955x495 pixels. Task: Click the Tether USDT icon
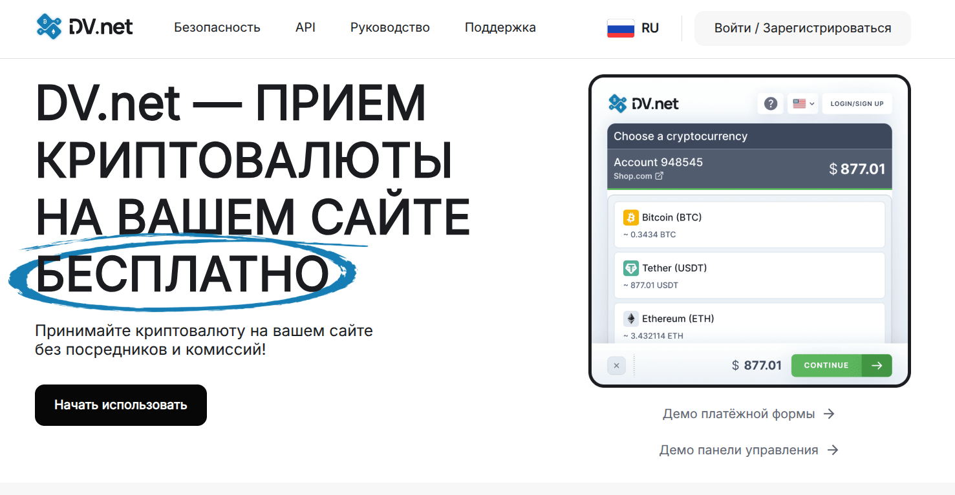click(630, 268)
